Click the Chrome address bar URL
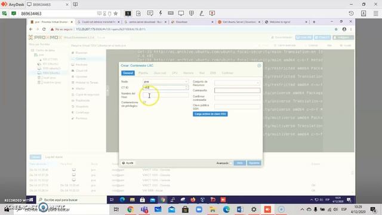Viewport: 382px width, 215px height. pos(111,29)
